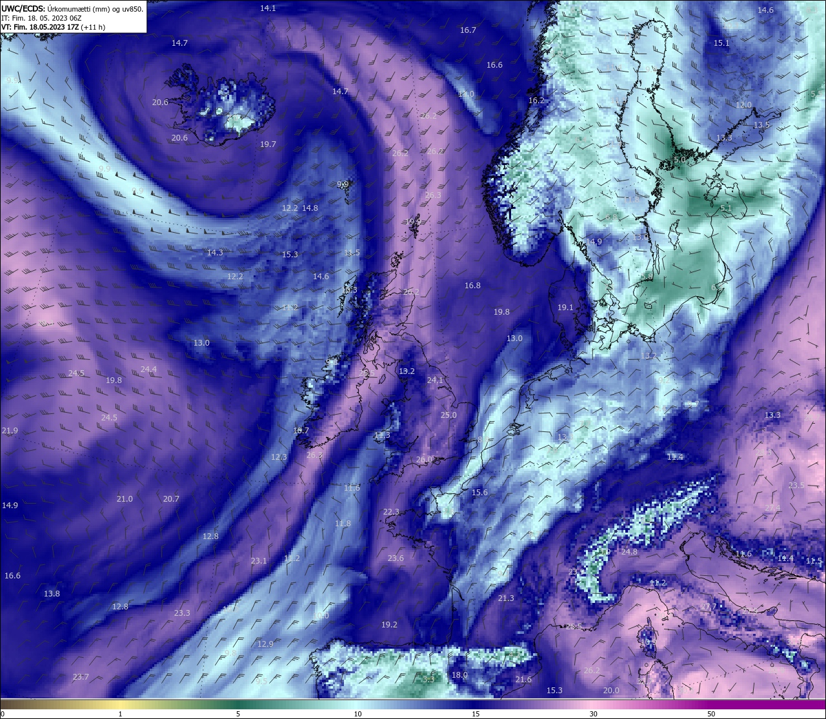
Task: Click the colour scale label '15'
Action: (x=476, y=714)
